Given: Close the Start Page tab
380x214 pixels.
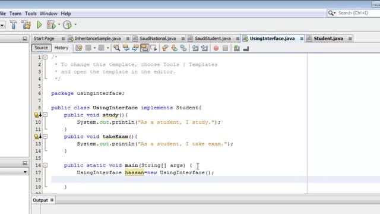Looking at the screenshot, I should 63,39.
